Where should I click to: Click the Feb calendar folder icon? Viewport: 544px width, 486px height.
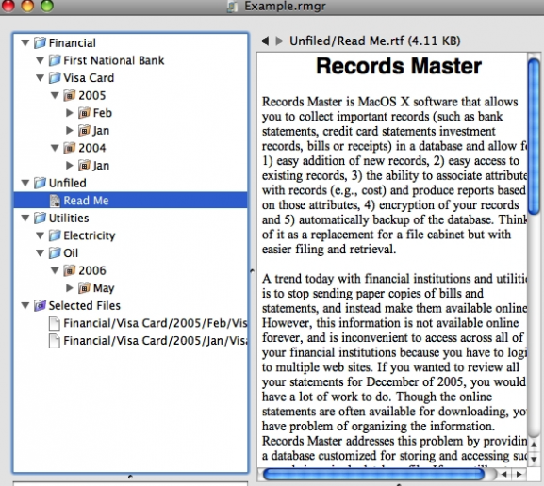pyautogui.click(x=84, y=113)
